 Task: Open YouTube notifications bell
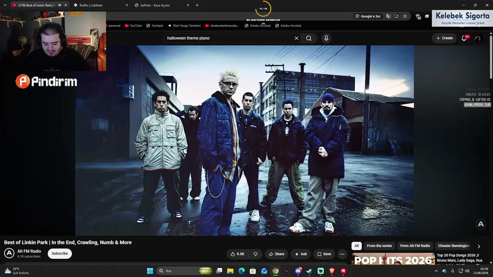464,38
